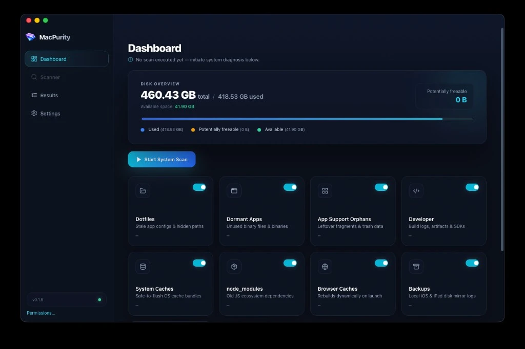The height and width of the screenshot is (349, 525).
Task: Click 'Safe-to-flush OS cache bundles' text
Action: 168,296
